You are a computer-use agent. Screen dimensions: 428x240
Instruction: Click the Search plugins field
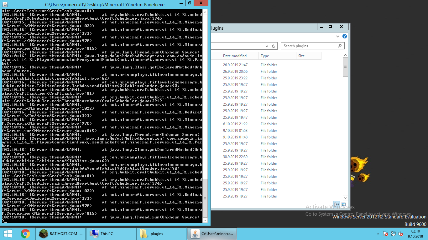click(312, 46)
